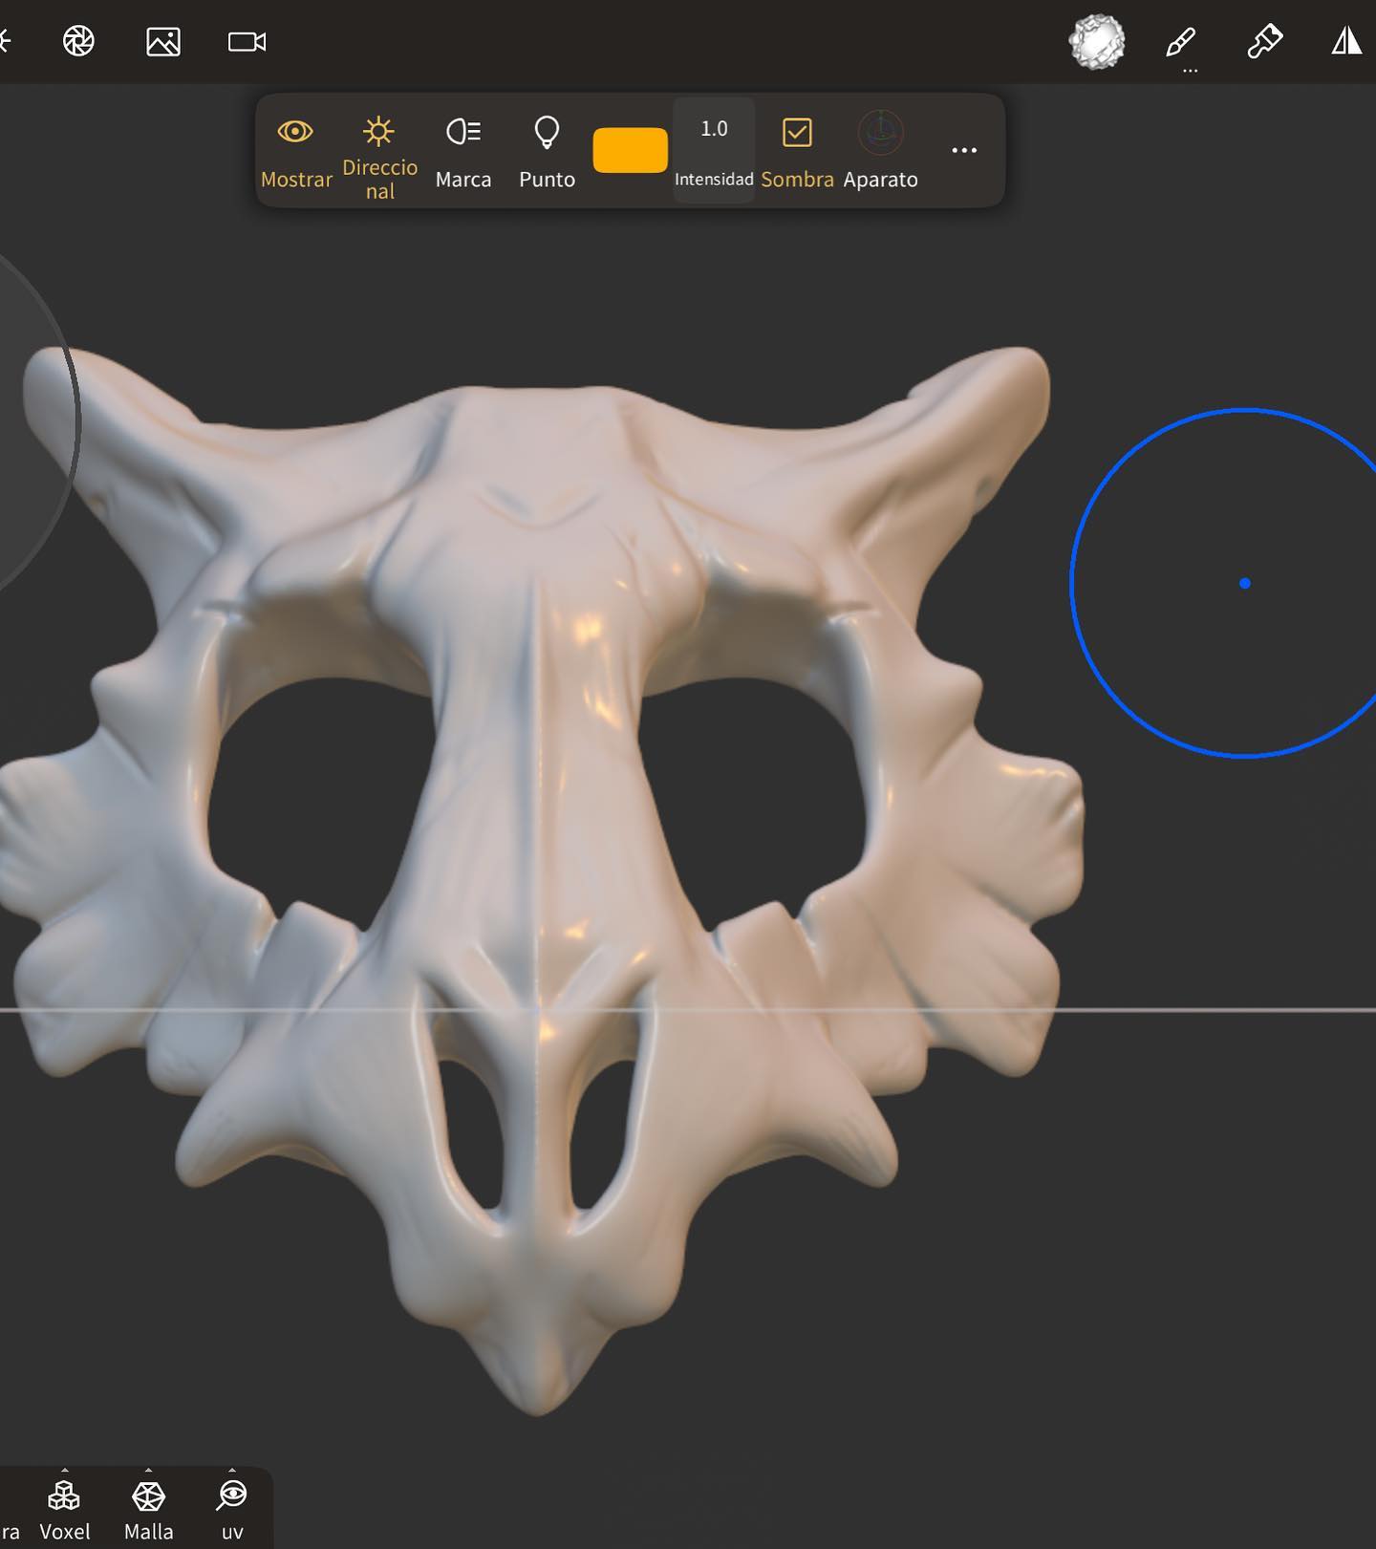
Task: Toggle the Mostrar eye visibility
Action: pos(296,151)
